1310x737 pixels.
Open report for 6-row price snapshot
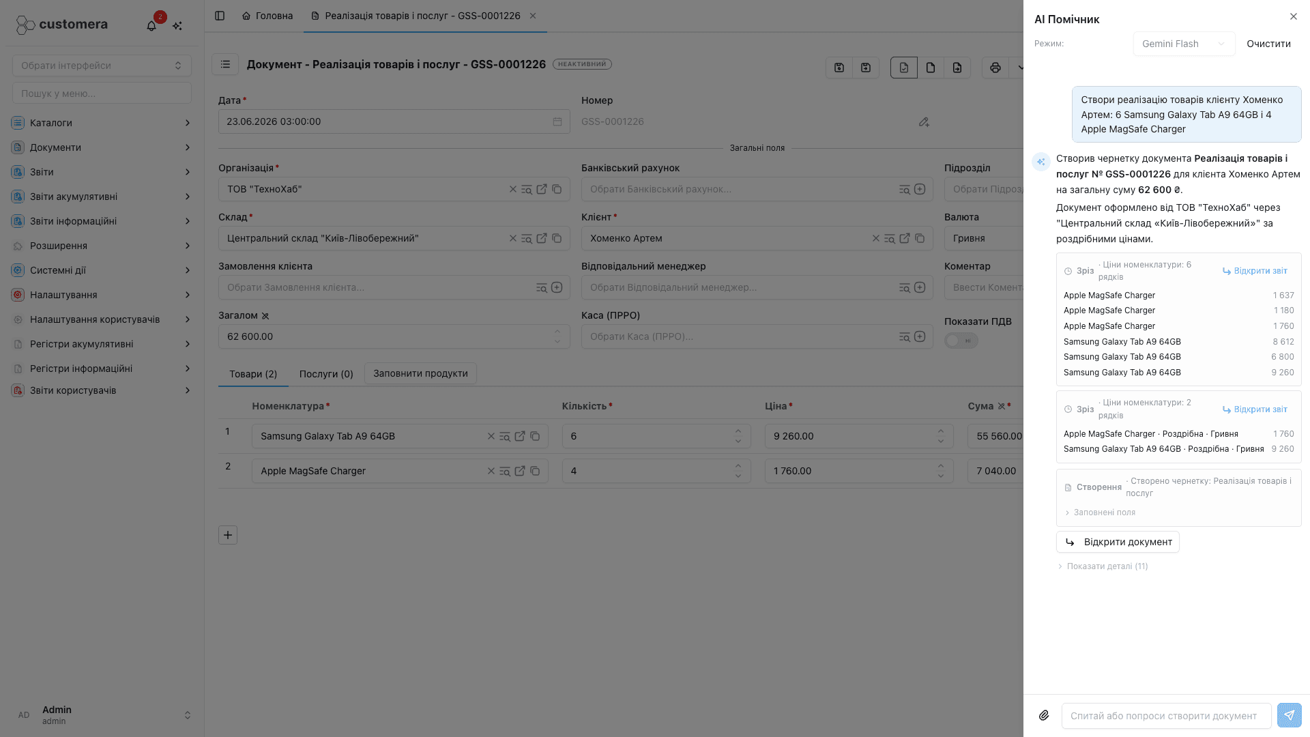coord(1255,271)
